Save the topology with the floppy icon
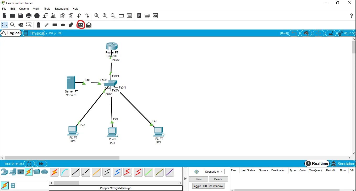 [20, 16]
